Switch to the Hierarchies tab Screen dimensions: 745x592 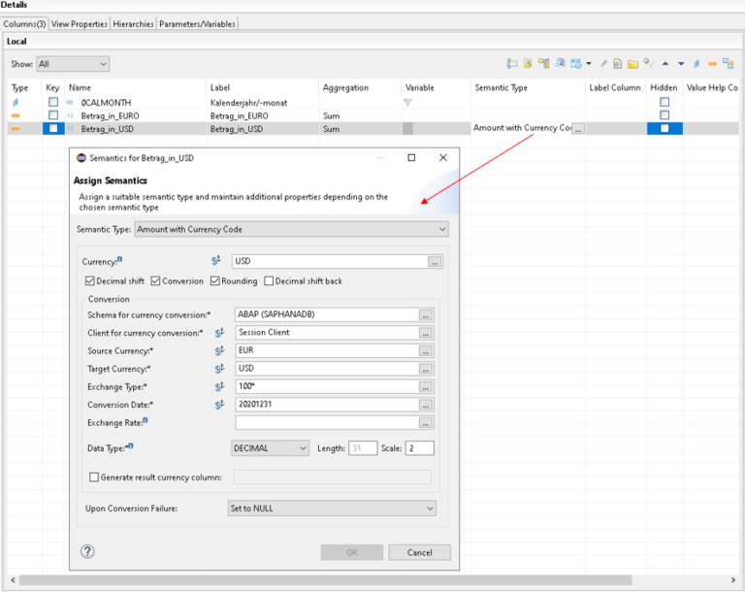pyautogui.click(x=133, y=23)
